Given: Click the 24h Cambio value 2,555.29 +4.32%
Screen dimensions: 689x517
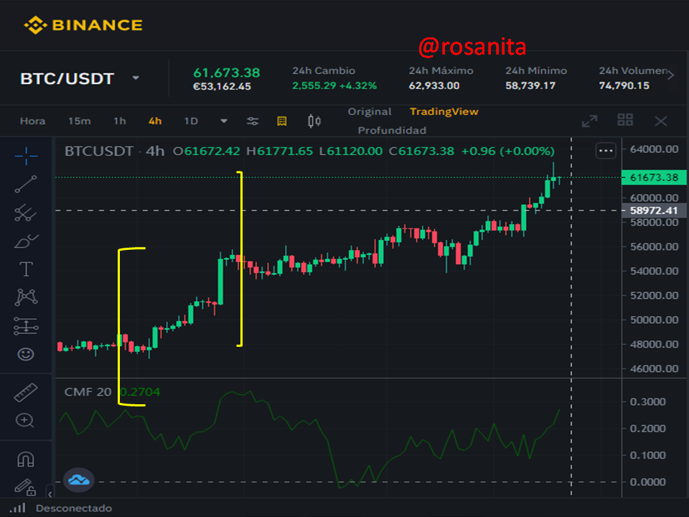Looking at the screenshot, I should pyautogui.click(x=334, y=85).
